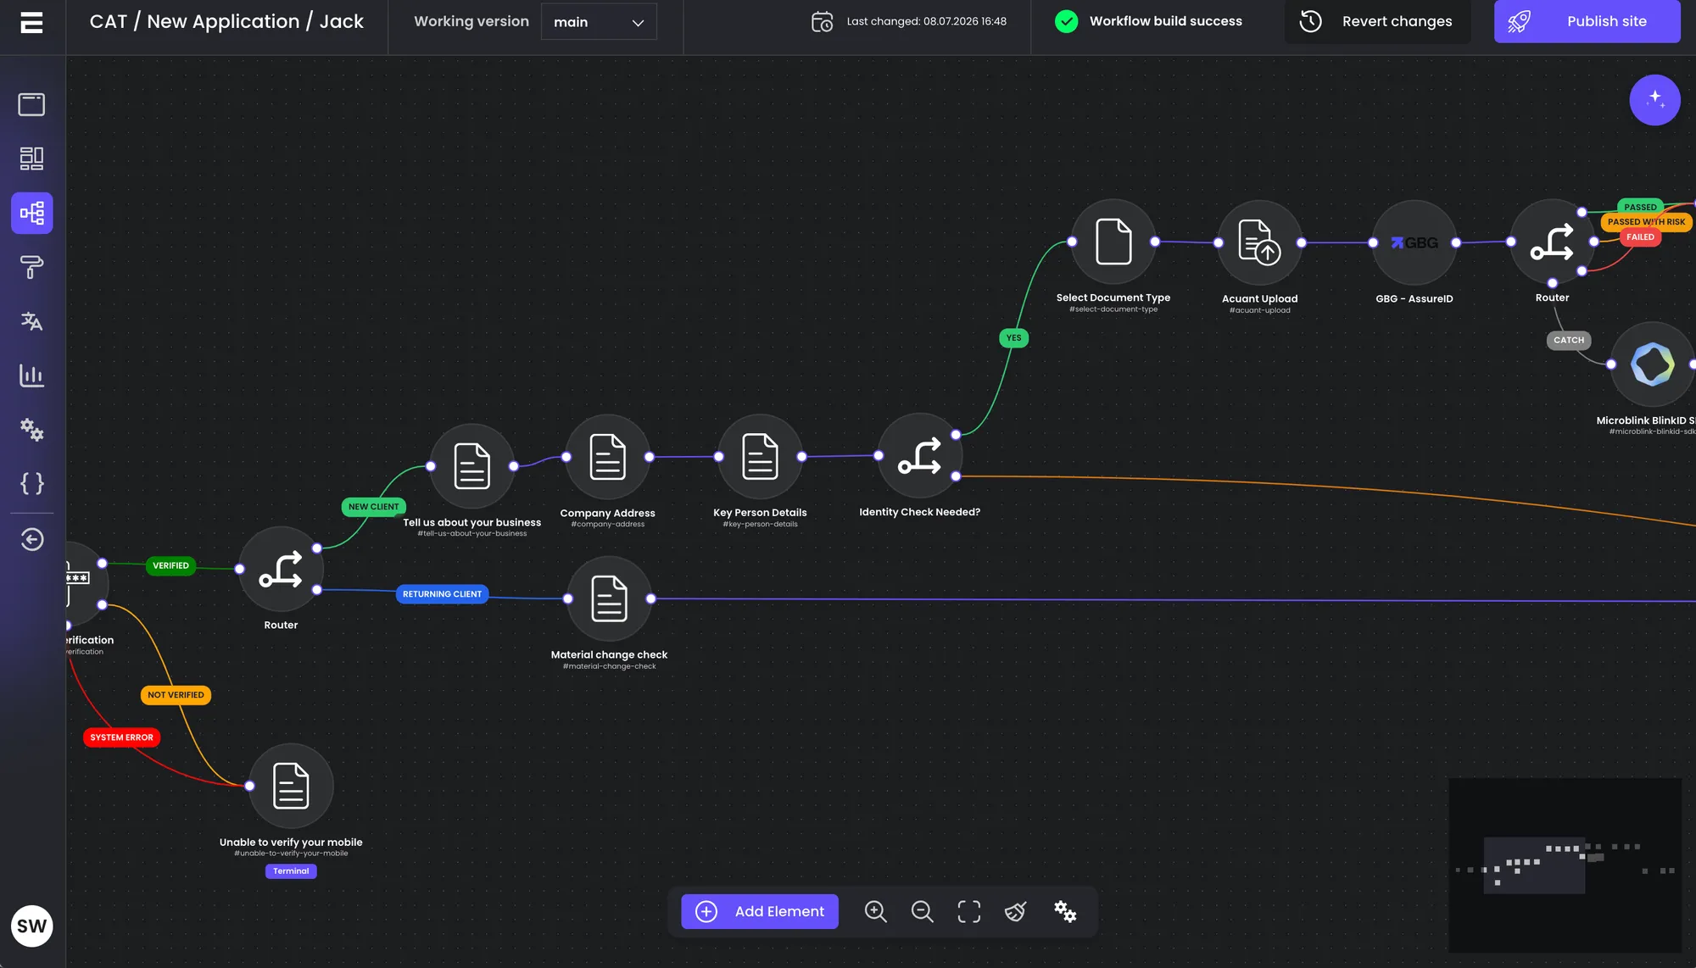Click the Terminal tag badge
The width and height of the screenshot is (1696, 968).
coord(291,871)
